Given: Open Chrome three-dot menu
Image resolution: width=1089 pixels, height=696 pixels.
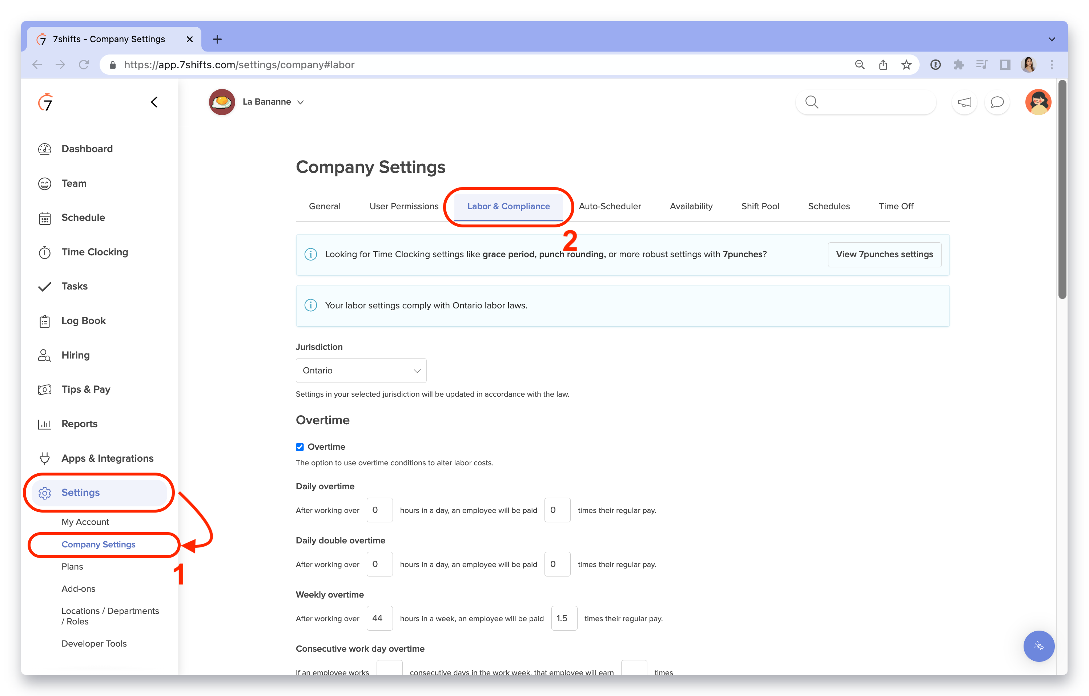Looking at the screenshot, I should point(1052,65).
